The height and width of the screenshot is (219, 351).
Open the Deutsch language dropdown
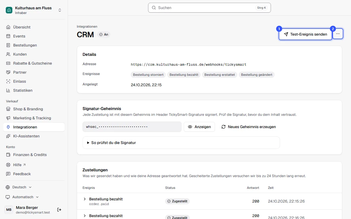(x=19, y=187)
